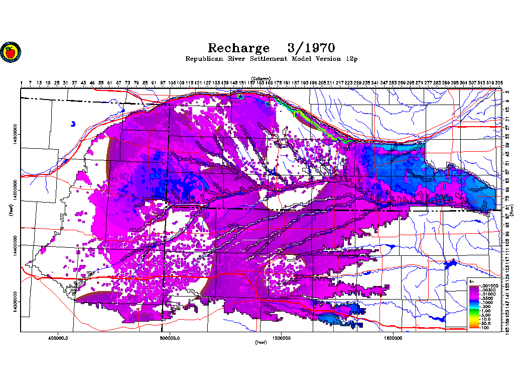The height and width of the screenshot is (386, 514).
Task: Select the '400000.0' x-axis value
Action: tap(58, 338)
